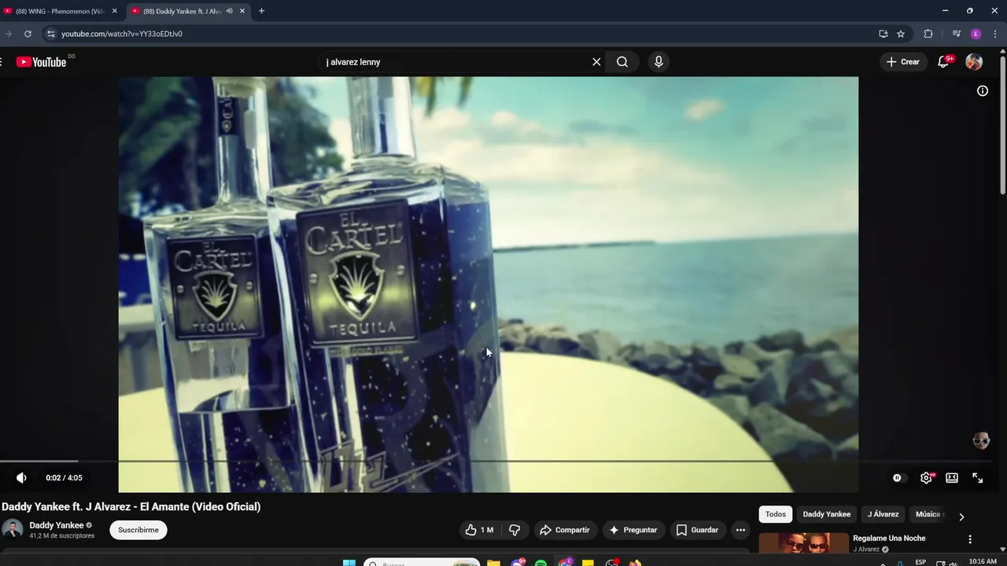Open Daddy Yankee channel avatar

point(13,529)
